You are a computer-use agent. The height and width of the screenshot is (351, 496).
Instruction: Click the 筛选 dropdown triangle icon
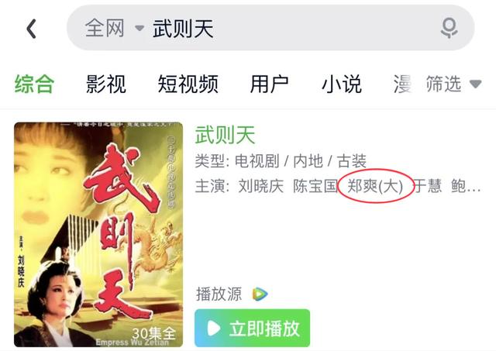coord(475,84)
